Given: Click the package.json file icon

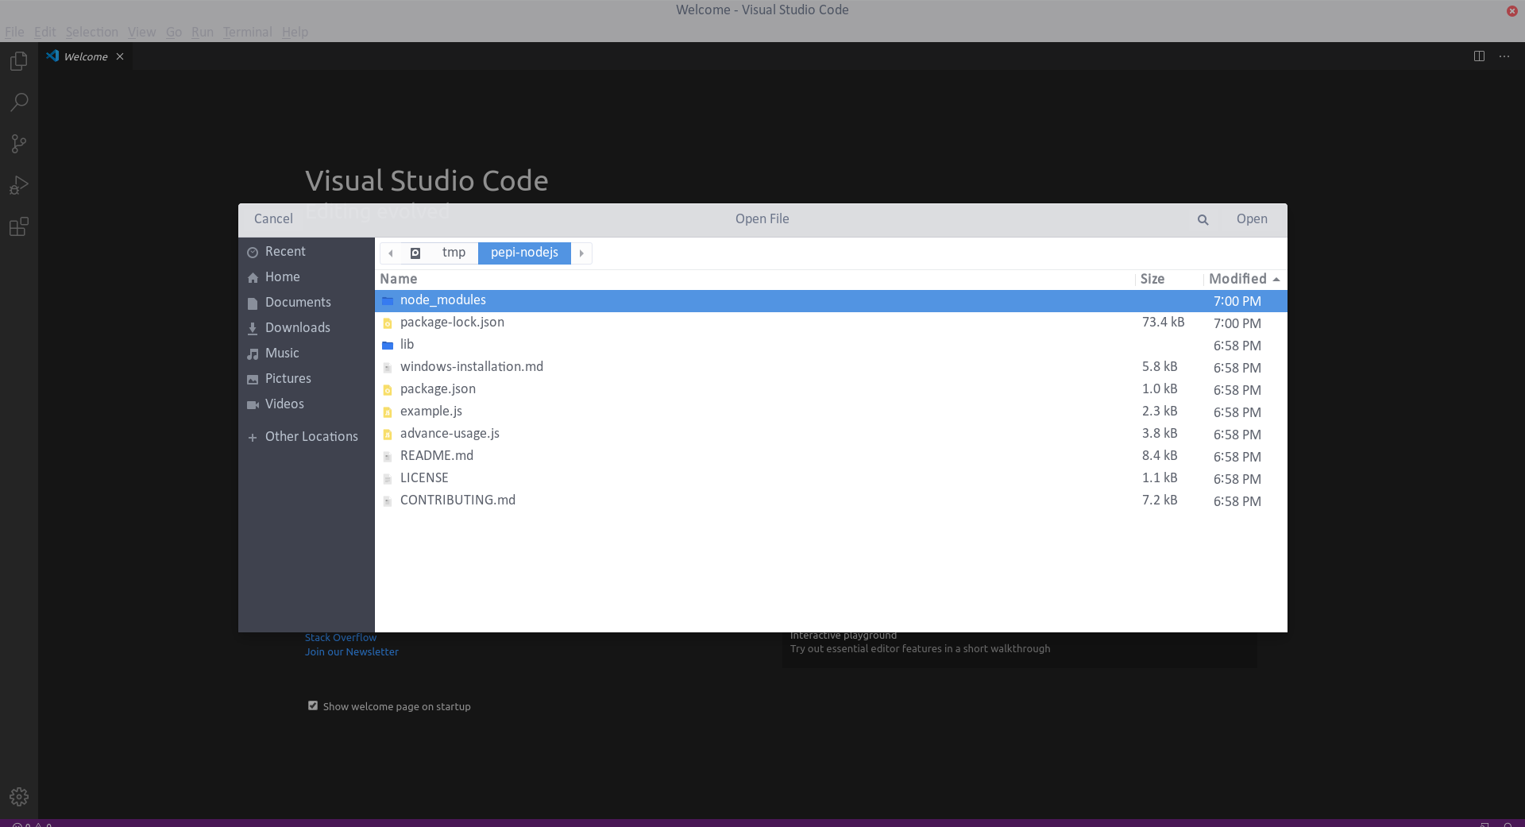Looking at the screenshot, I should (388, 390).
